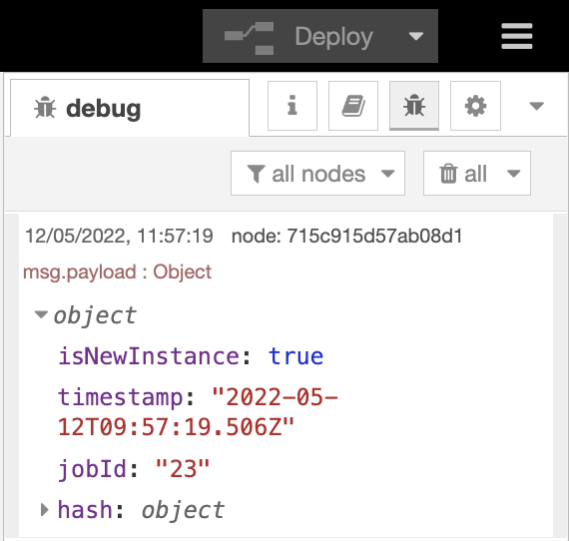Viewport: 569px width, 541px height.
Task: Click the isNewInstance true value
Action: click(x=295, y=356)
